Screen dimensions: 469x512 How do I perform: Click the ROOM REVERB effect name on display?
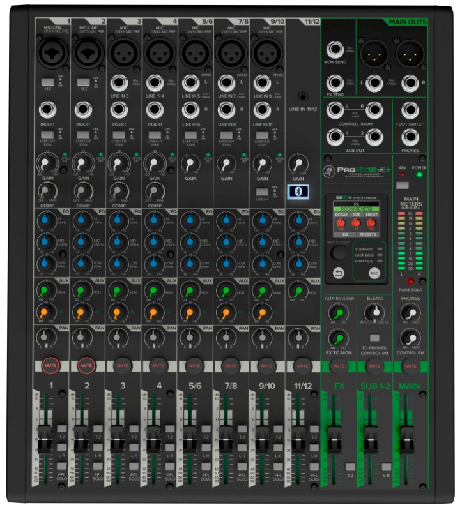point(357,209)
